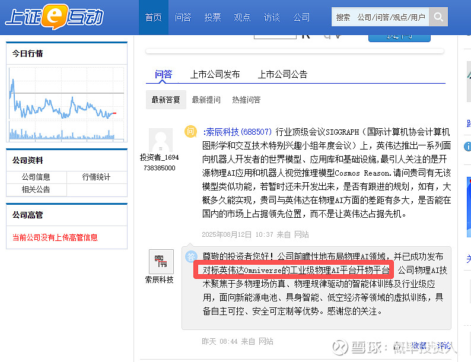This screenshot has width=471, height=362.
Task: Click the blue 答 answer badge
Action: tap(191, 257)
